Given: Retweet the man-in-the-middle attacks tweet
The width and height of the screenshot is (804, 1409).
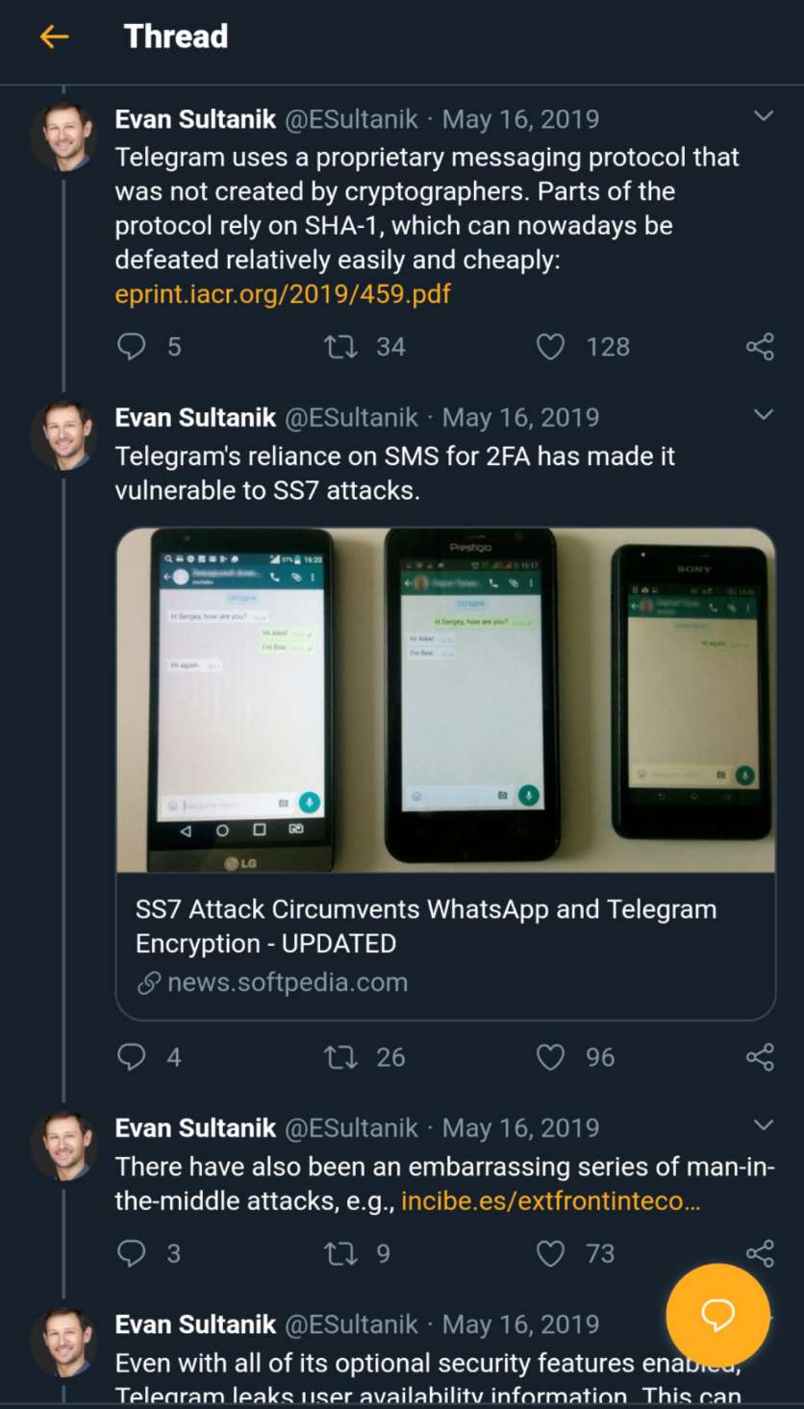Looking at the screenshot, I should pos(341,1254).
